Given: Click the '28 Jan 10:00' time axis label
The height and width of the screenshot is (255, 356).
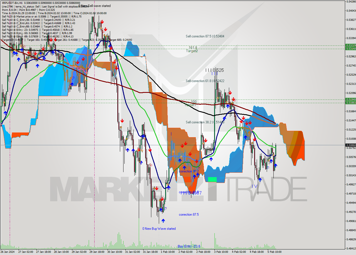Looking at the screenshot, I should [x=62, y=252].
